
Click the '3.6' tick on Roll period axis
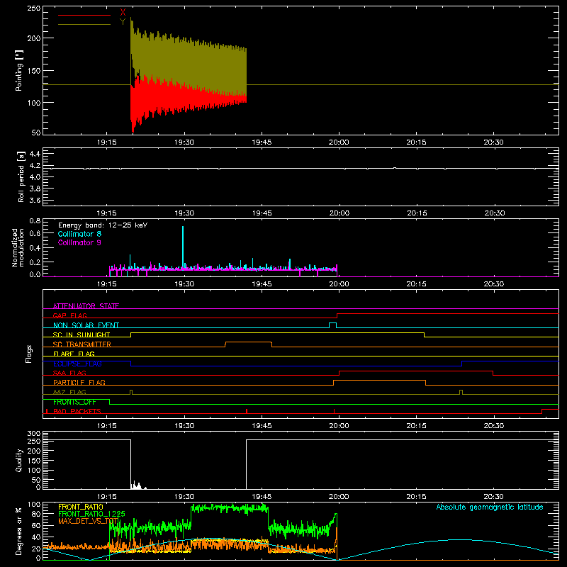(35, 201)
